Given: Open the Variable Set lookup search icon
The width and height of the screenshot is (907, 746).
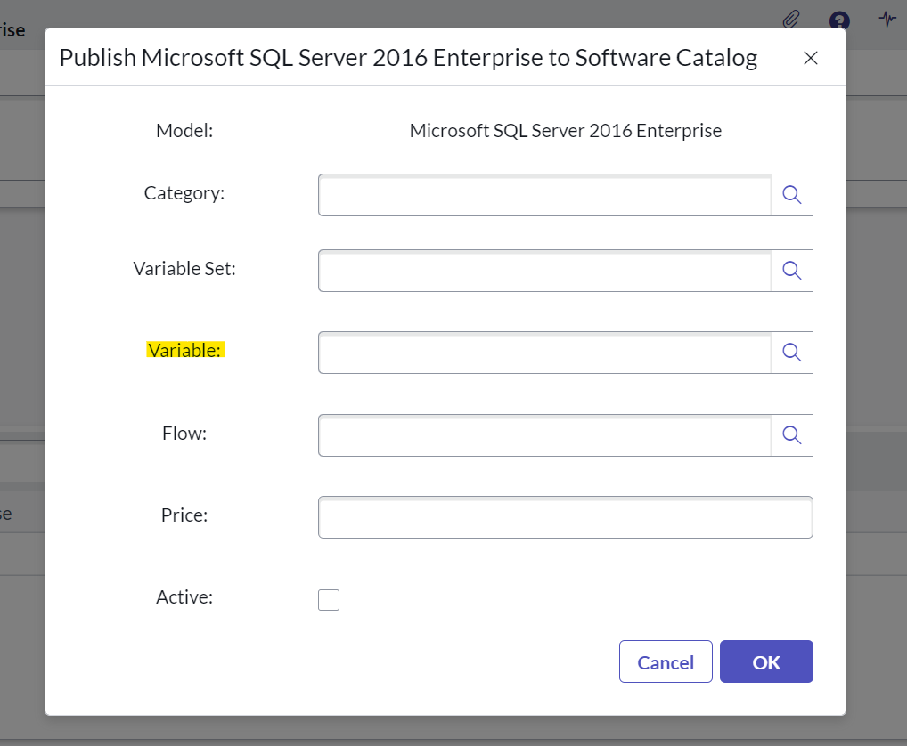Looking at the screenshot, I should click(792, 271).
